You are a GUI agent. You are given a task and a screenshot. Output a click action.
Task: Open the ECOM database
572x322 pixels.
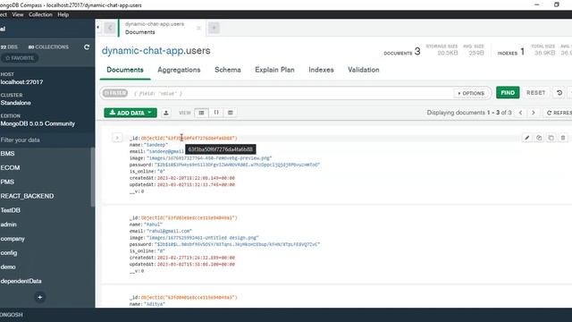10,167
